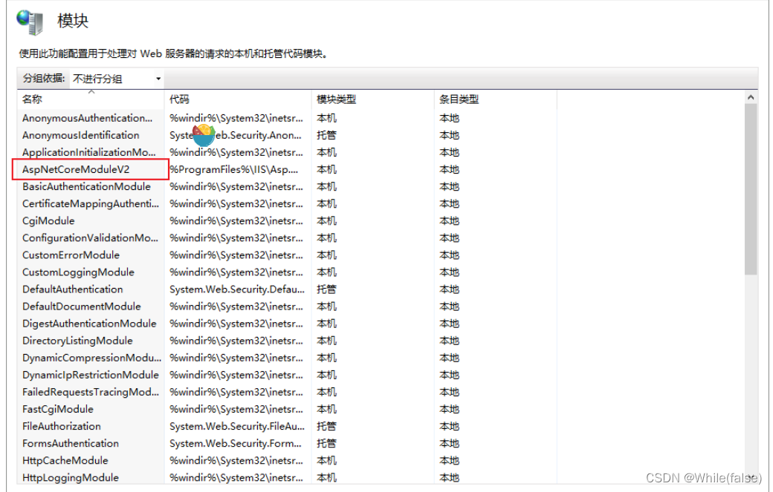Open the 分组依据 dropdown showing 不进行分组

click(117, 79)
